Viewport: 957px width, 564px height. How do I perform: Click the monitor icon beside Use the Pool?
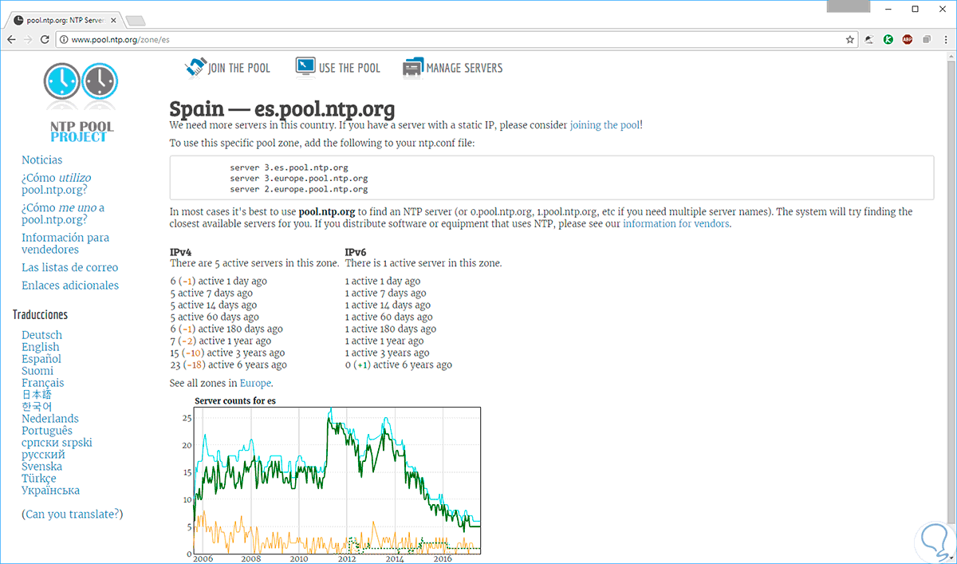pos(305,67)
